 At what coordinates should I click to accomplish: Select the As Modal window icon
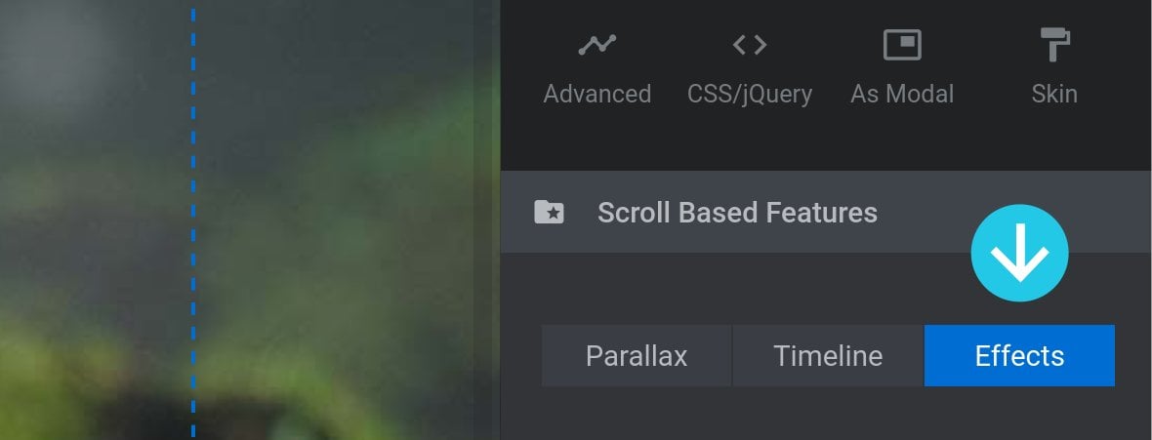coord(901,46)
